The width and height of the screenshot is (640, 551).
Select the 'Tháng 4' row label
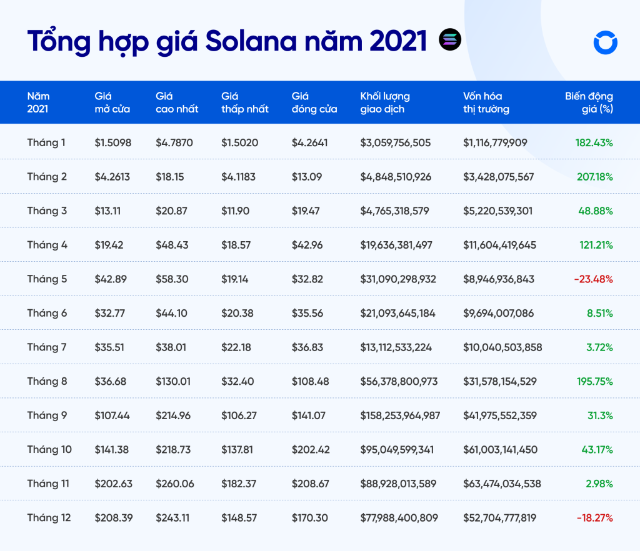click(47, 245)
